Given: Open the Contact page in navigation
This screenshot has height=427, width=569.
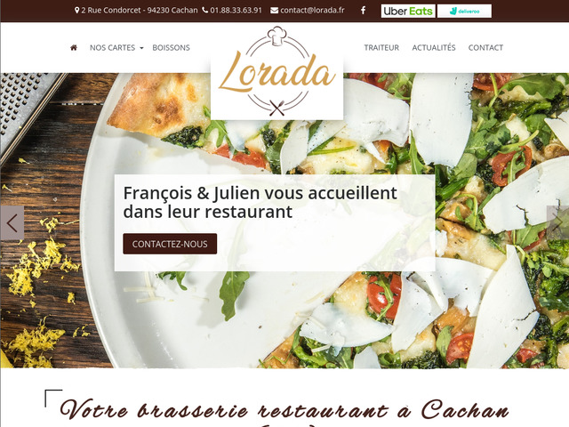Looking at the screenshot, I should point(485,47).
